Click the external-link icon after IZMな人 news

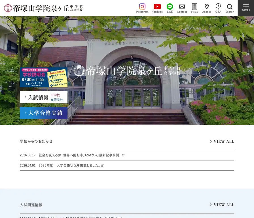click(123, 155)
